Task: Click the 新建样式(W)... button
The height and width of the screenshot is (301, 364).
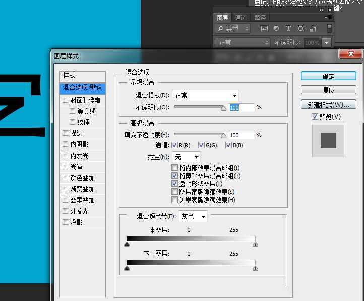Action: pos(328,105)
